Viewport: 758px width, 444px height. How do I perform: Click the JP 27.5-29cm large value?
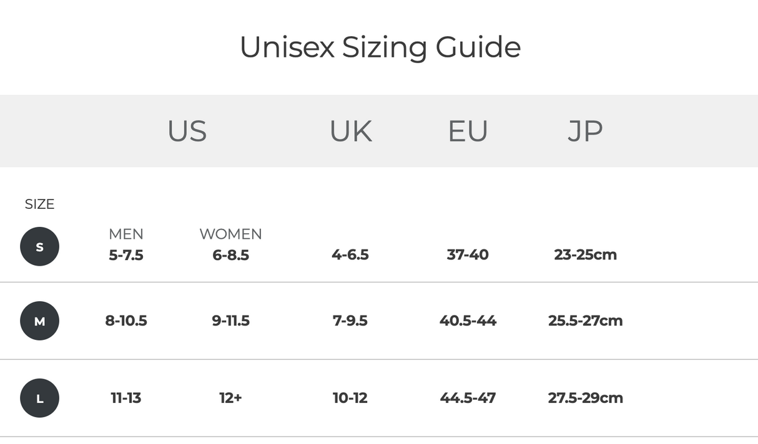[x=585, y=398]
